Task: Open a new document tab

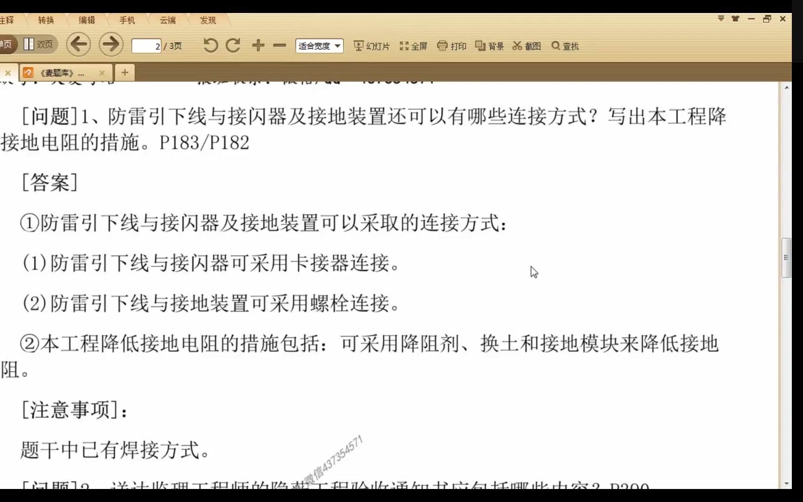Action: click(x=124, y=73)
